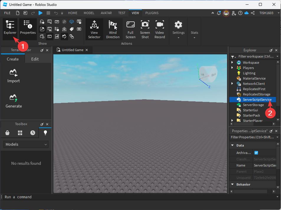Viewport: 281px width, 210px height.
Task: Open the FILE menu
Action: [7, 13]
